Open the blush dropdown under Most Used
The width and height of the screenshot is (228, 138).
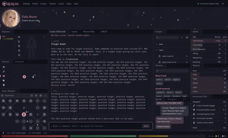tap(167, 80)
